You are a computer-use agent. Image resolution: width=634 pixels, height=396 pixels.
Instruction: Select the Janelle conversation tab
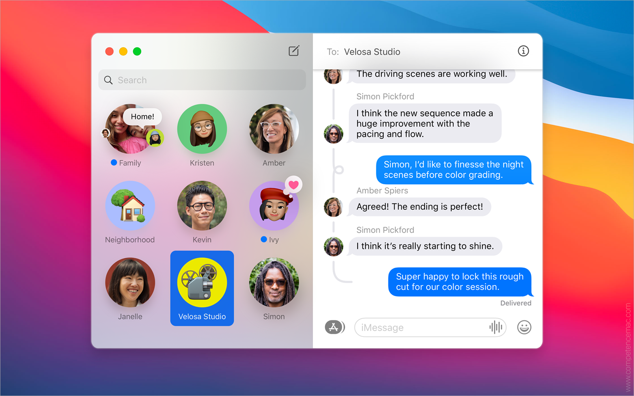pyautogui.click(x=129, y=290)
